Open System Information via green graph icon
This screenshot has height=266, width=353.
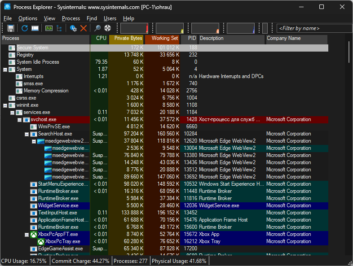click(49, 28)
